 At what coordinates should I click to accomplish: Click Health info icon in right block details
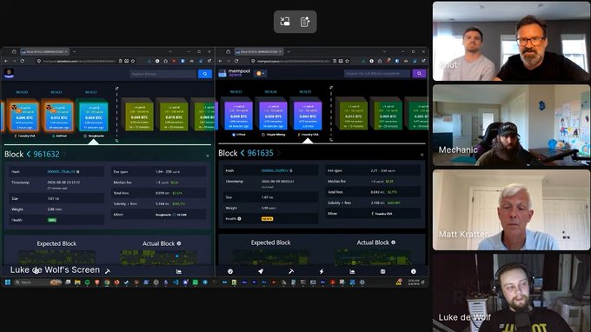239,218
